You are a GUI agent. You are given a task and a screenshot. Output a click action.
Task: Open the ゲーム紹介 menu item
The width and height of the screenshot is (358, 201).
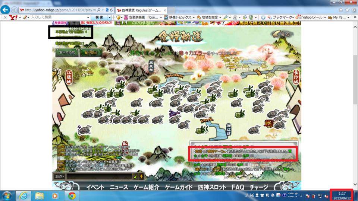pyautogui.click(x=147, y=187)
